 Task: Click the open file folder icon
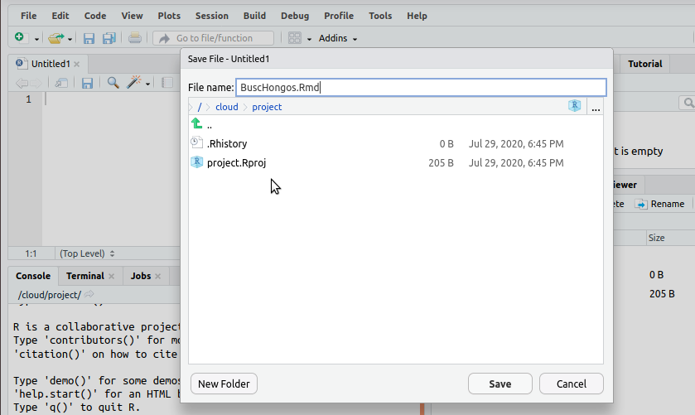point(56,38)
